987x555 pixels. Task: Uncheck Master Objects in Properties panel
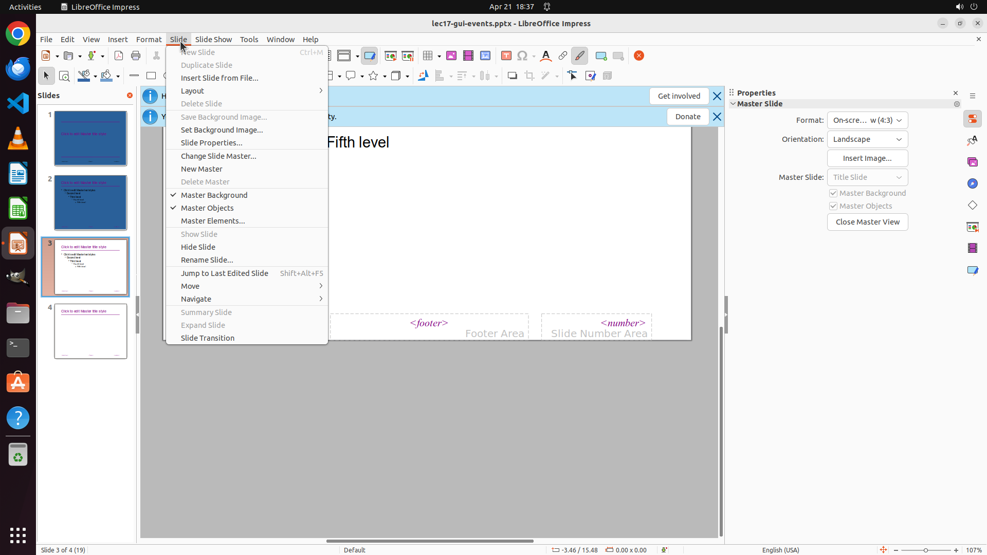[833, 206]
